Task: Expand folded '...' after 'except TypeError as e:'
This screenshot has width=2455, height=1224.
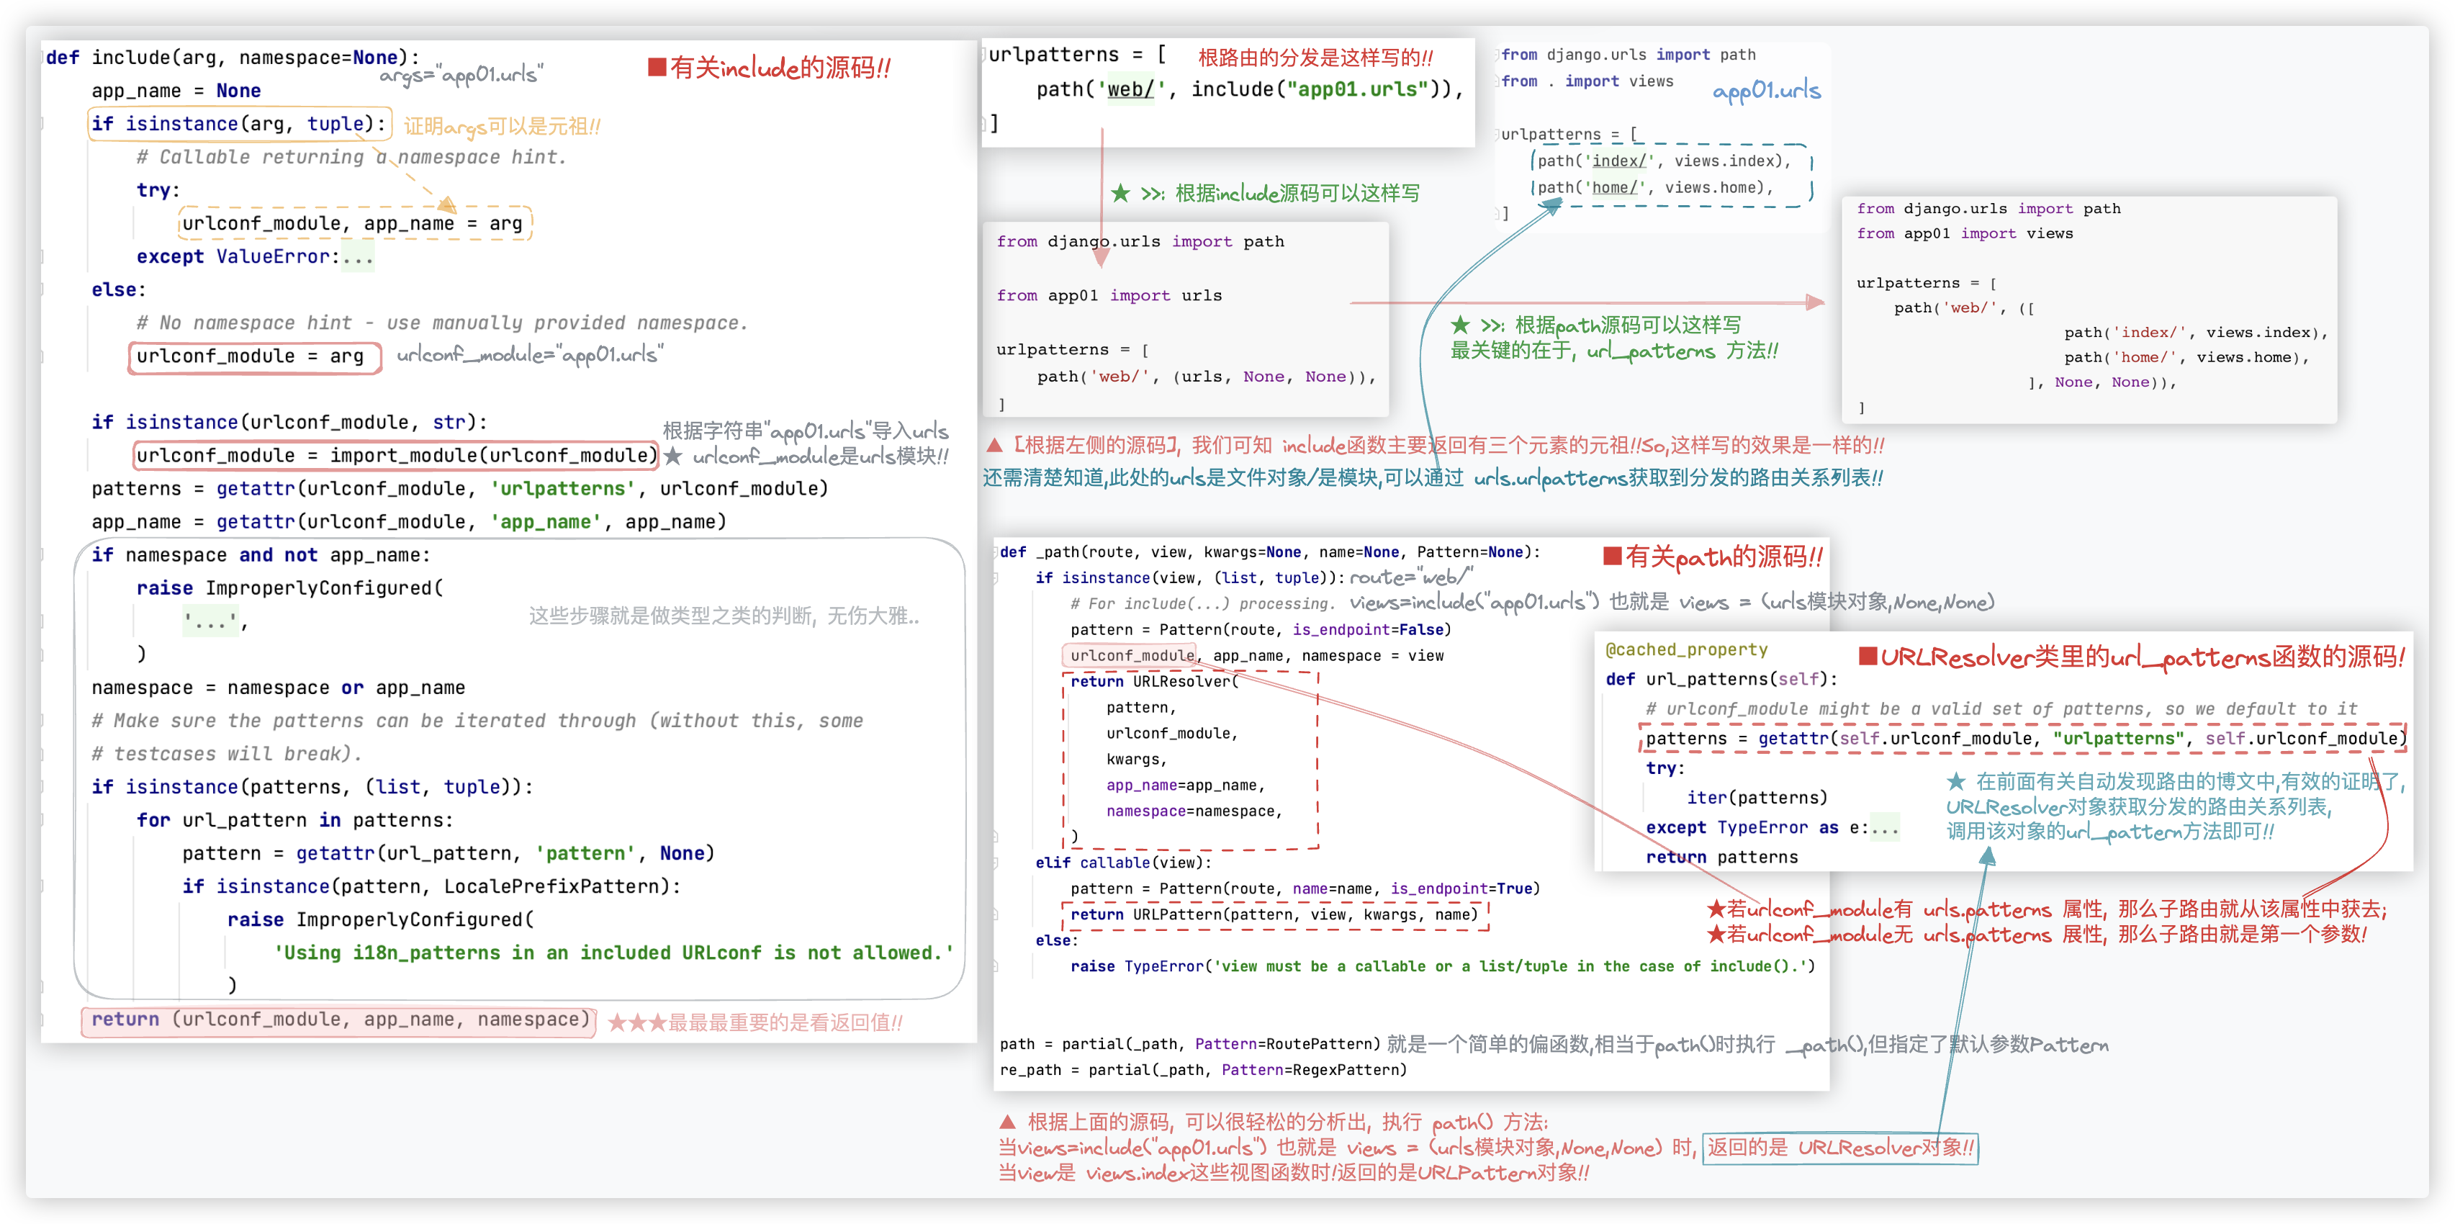Action: (x=1884, y=827)
